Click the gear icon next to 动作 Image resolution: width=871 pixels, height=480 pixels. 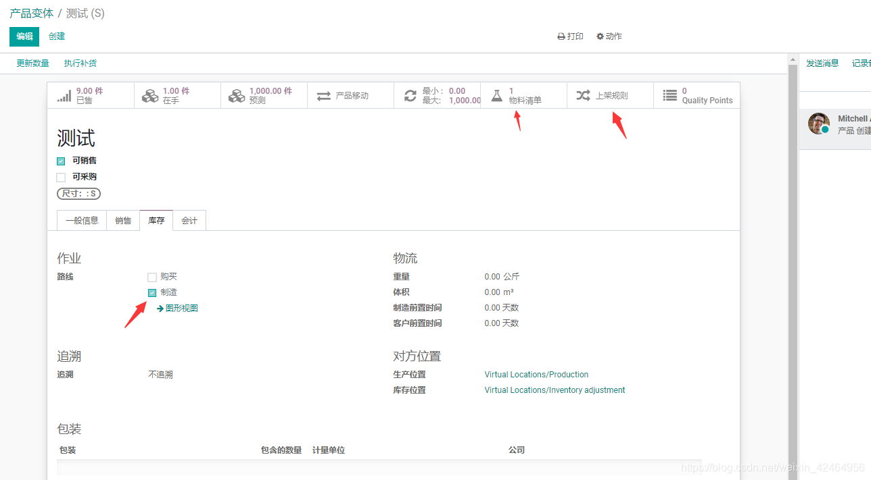tap(600, 36)
